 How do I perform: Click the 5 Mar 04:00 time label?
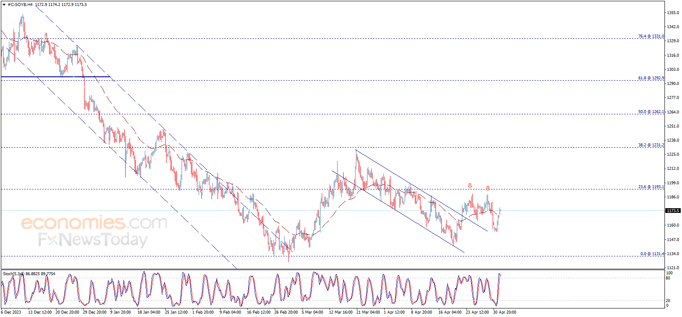coord(313,312)
